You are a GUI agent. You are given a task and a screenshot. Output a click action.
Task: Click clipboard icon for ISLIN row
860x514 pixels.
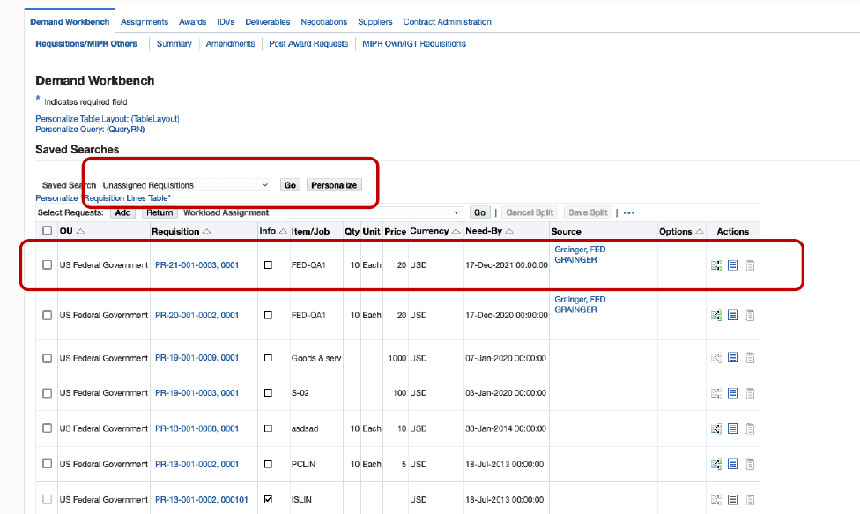point(750,500)
